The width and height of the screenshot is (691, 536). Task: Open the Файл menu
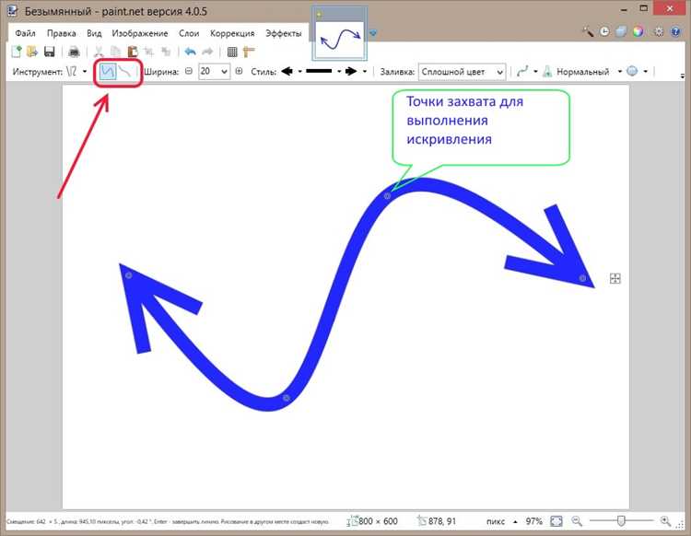coord(25,33)
